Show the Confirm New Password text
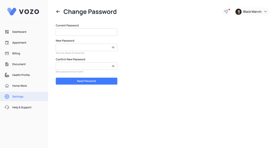 point(113,66)
